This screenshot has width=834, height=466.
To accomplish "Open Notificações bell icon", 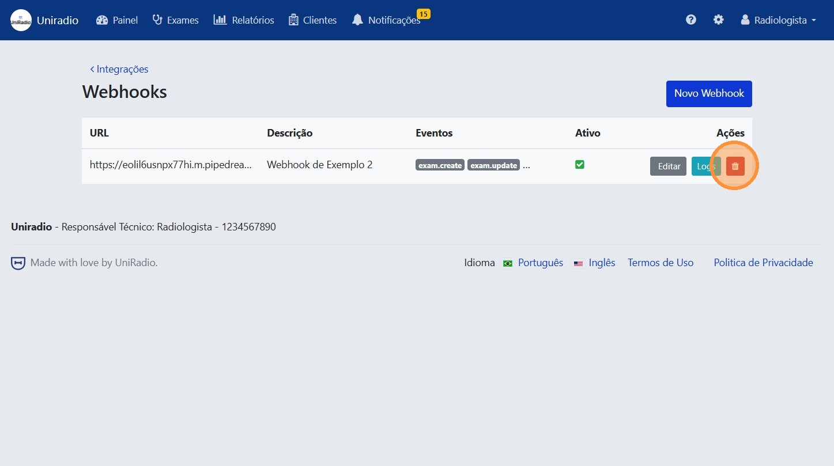I will pos(357,20).
